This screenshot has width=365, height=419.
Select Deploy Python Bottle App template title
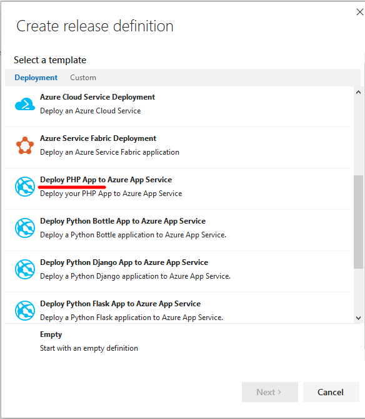122,221
